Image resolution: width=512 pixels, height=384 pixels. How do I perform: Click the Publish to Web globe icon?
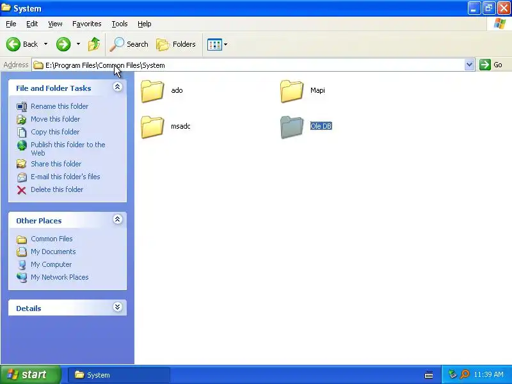click(x=22, y=145)
